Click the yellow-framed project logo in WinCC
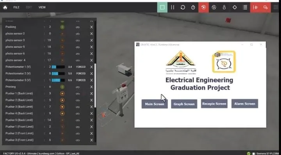281x155 pixels. pos(224,62)
